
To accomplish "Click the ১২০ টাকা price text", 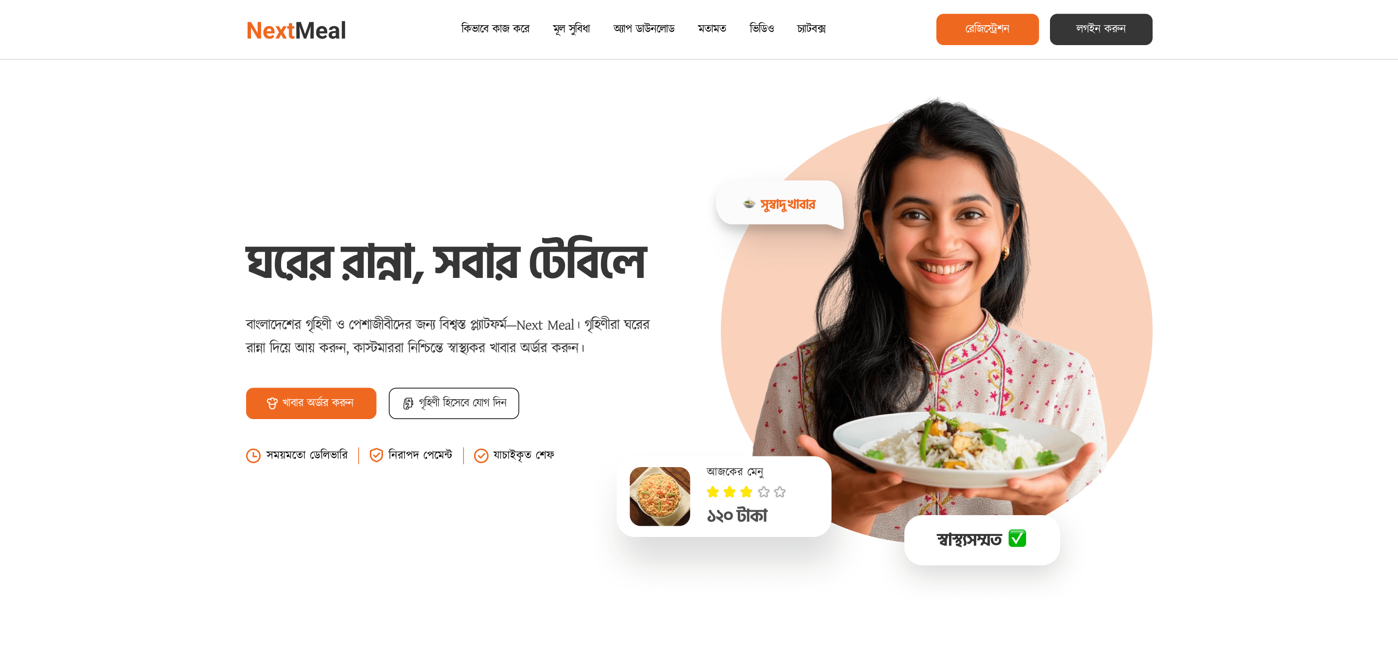I will point(736,515).
